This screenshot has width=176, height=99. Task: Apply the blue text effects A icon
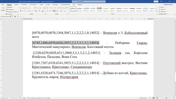click(36, 11)
